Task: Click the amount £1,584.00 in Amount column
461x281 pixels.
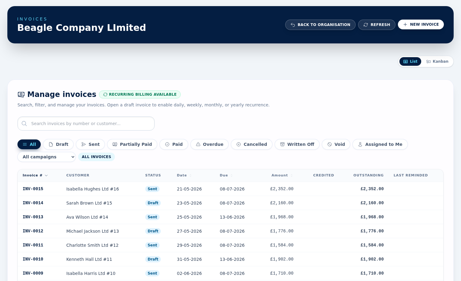Action: coord(282,245)
